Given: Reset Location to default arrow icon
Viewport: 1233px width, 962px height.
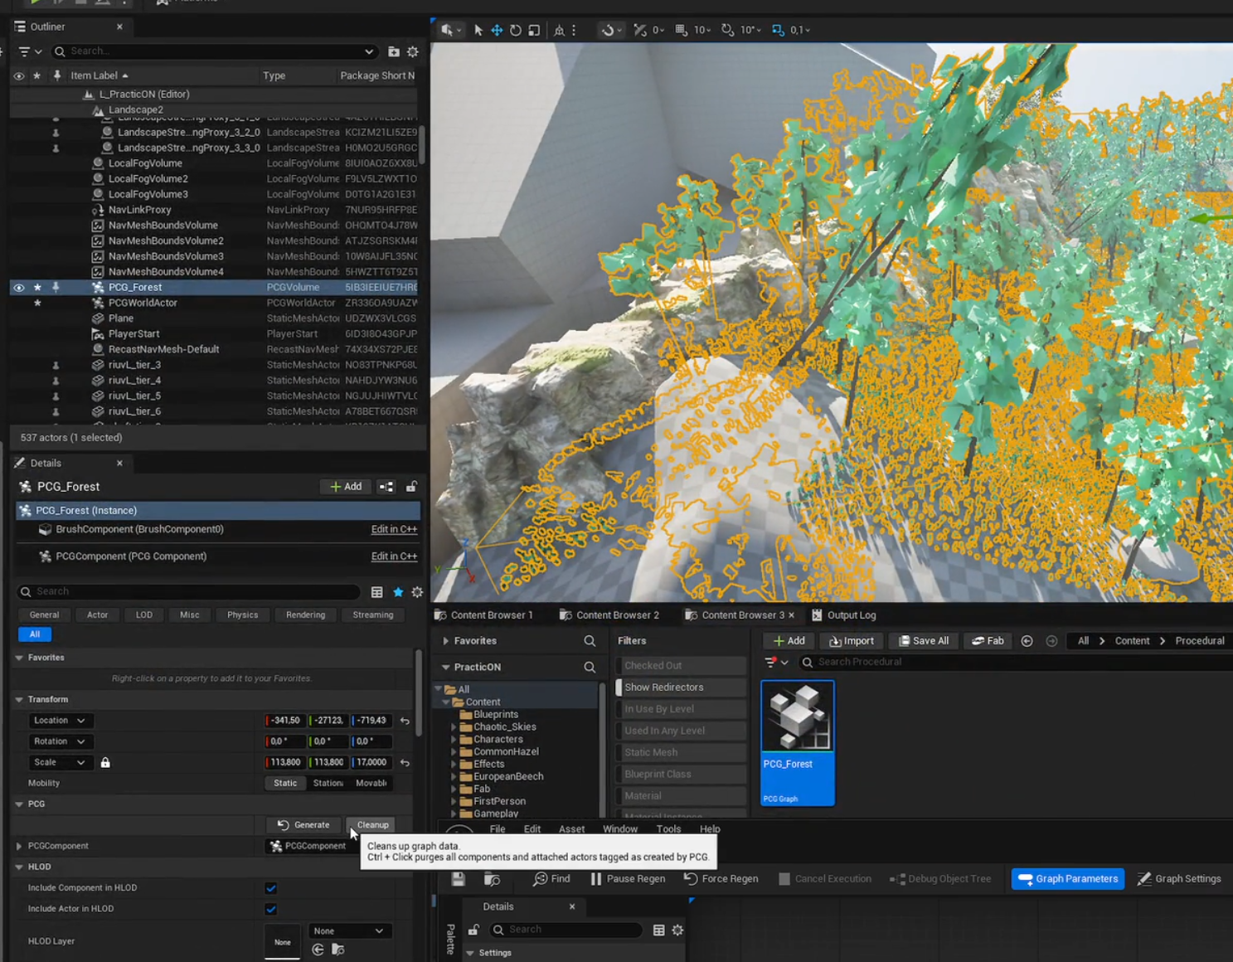Looking at the screenshot, I should 405,721.
